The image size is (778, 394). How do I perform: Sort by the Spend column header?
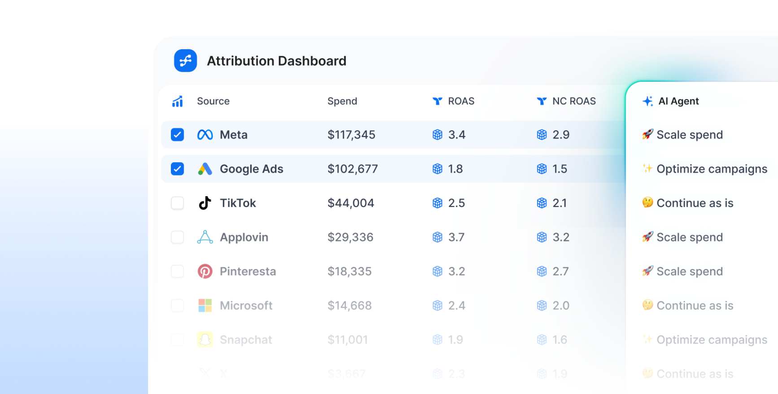[342, 101]
